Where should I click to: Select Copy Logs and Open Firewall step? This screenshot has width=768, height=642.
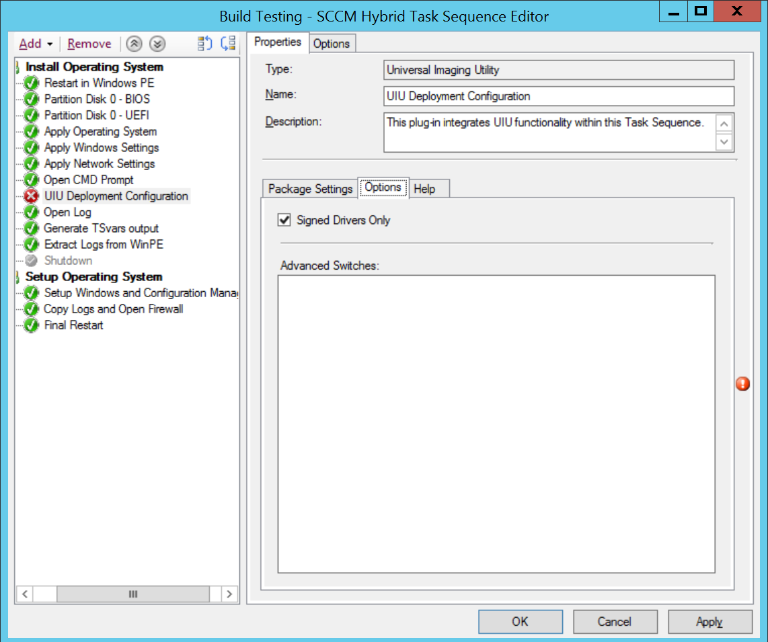(x=114, y=309)
